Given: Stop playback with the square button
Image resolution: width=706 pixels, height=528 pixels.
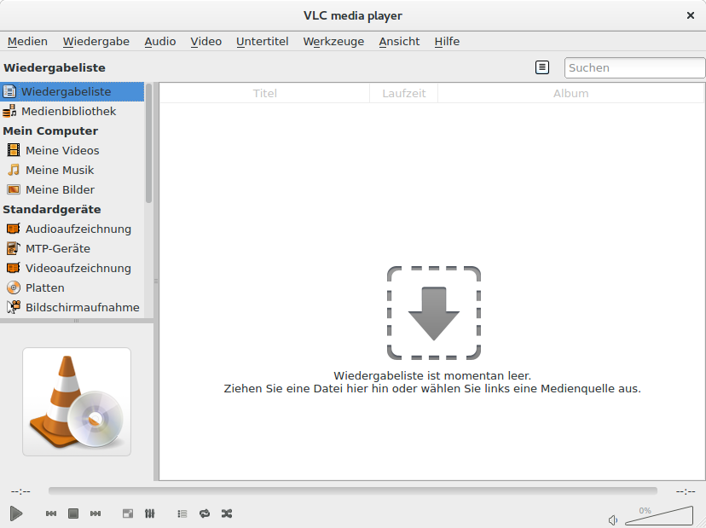Looking at the screenshot, I should pos(73,513).
